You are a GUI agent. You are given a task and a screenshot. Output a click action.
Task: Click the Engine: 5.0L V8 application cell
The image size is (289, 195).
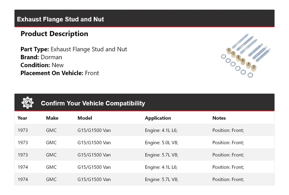point(162,143)
